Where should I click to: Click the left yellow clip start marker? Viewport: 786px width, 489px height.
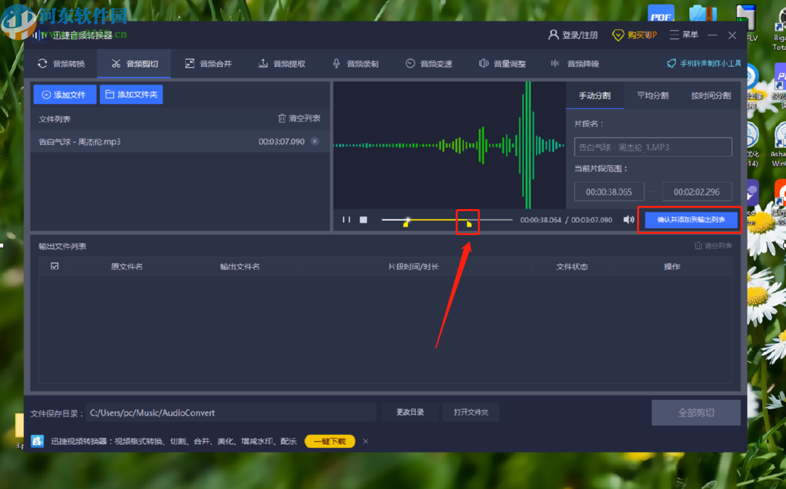click(406, 223)
